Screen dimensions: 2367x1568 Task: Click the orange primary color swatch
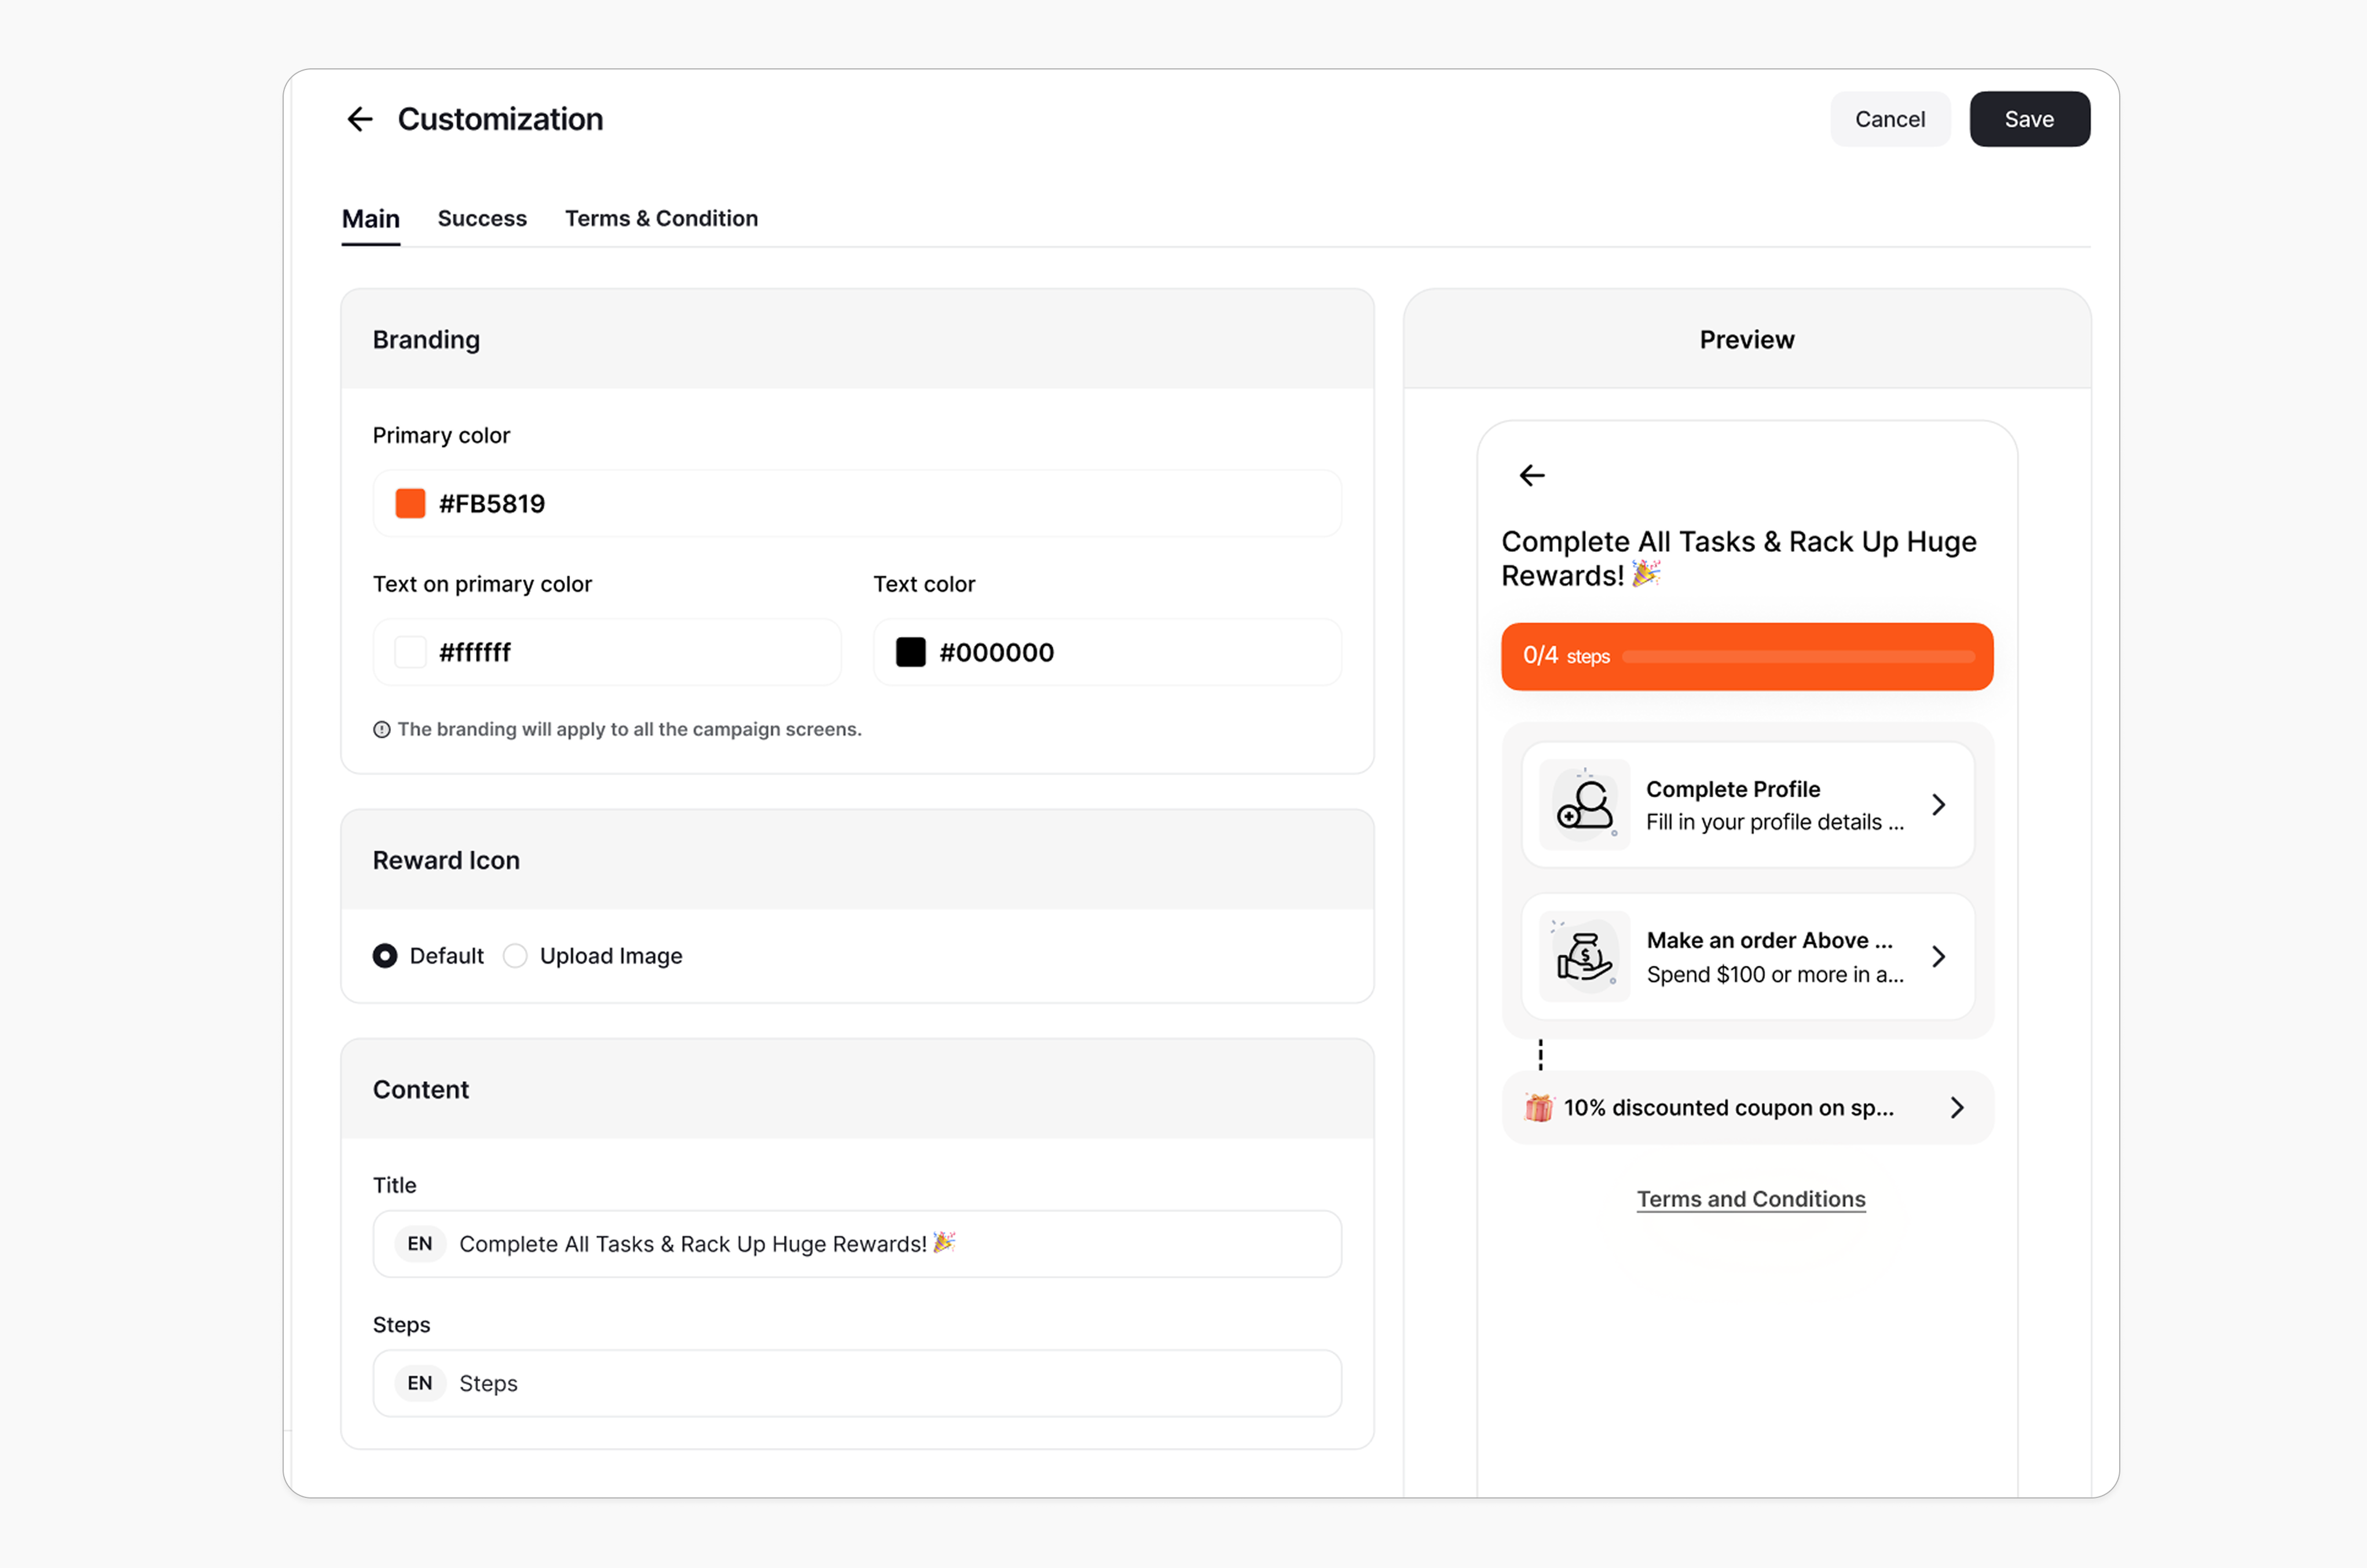[x=410, y=503]
